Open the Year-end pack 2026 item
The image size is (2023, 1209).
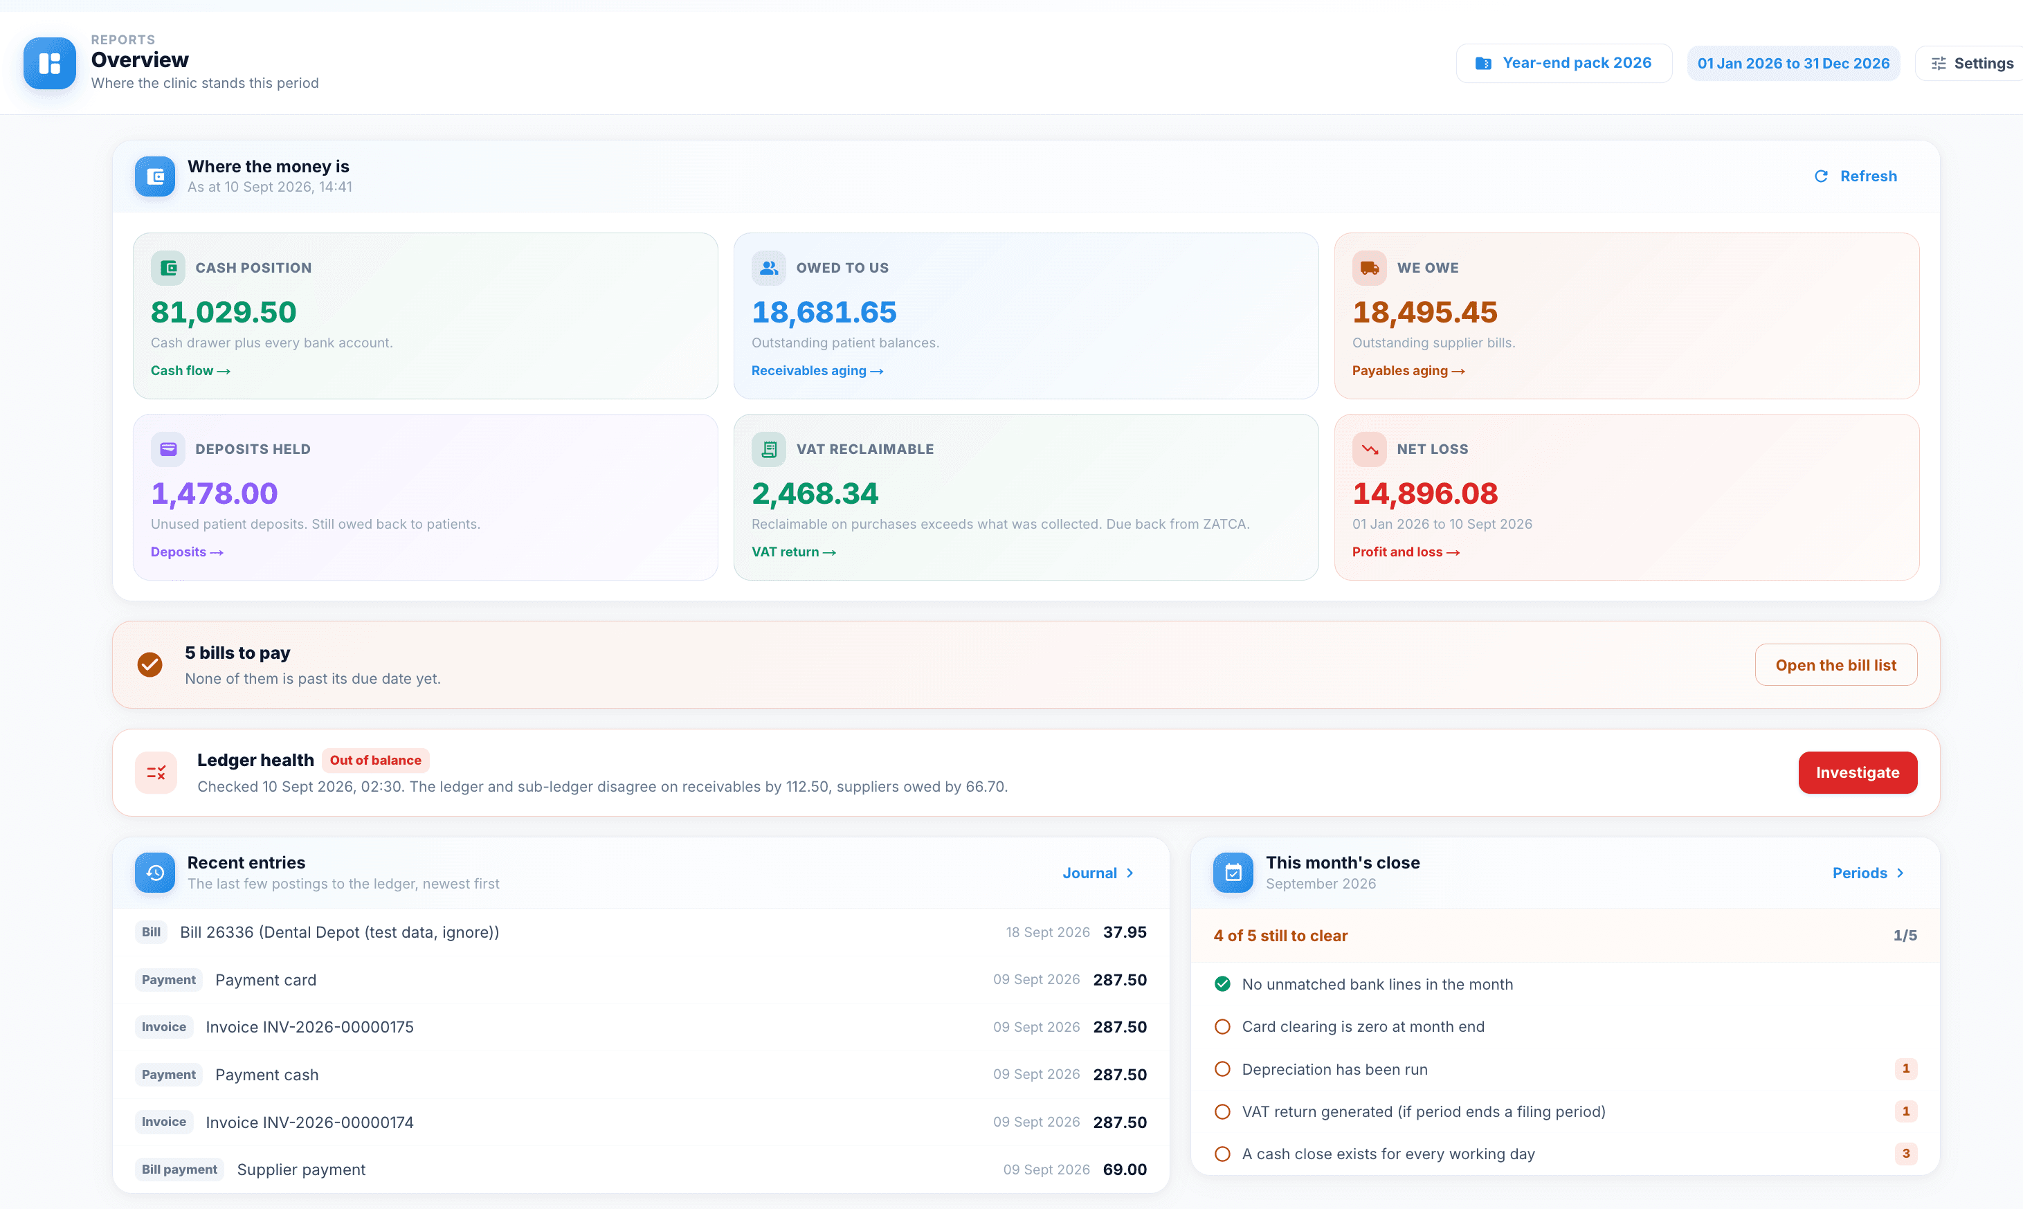point(1563,63)
